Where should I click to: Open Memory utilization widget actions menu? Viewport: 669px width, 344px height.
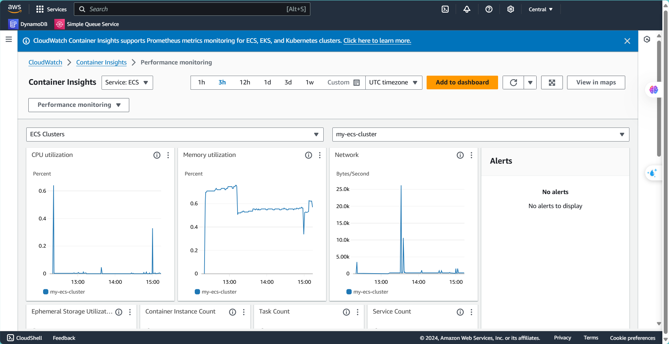tap(320, 155)
